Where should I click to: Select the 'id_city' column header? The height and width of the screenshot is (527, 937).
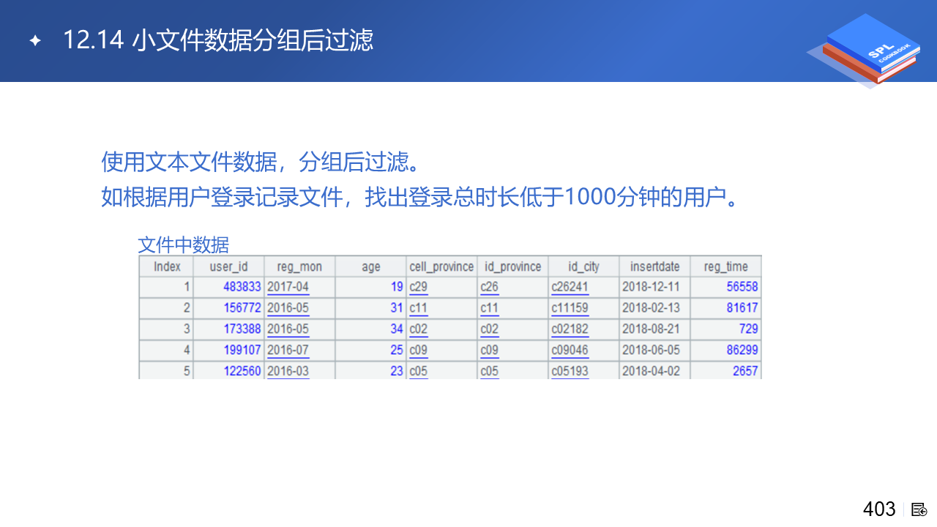583,266
